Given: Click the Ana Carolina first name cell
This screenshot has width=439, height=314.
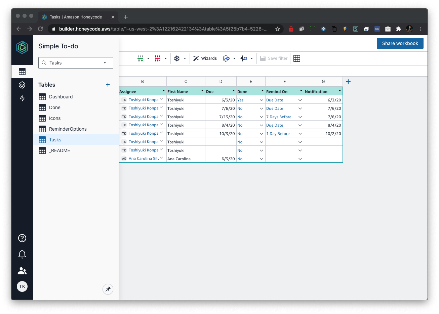Looking at the screenshot, I should (186, 159).
